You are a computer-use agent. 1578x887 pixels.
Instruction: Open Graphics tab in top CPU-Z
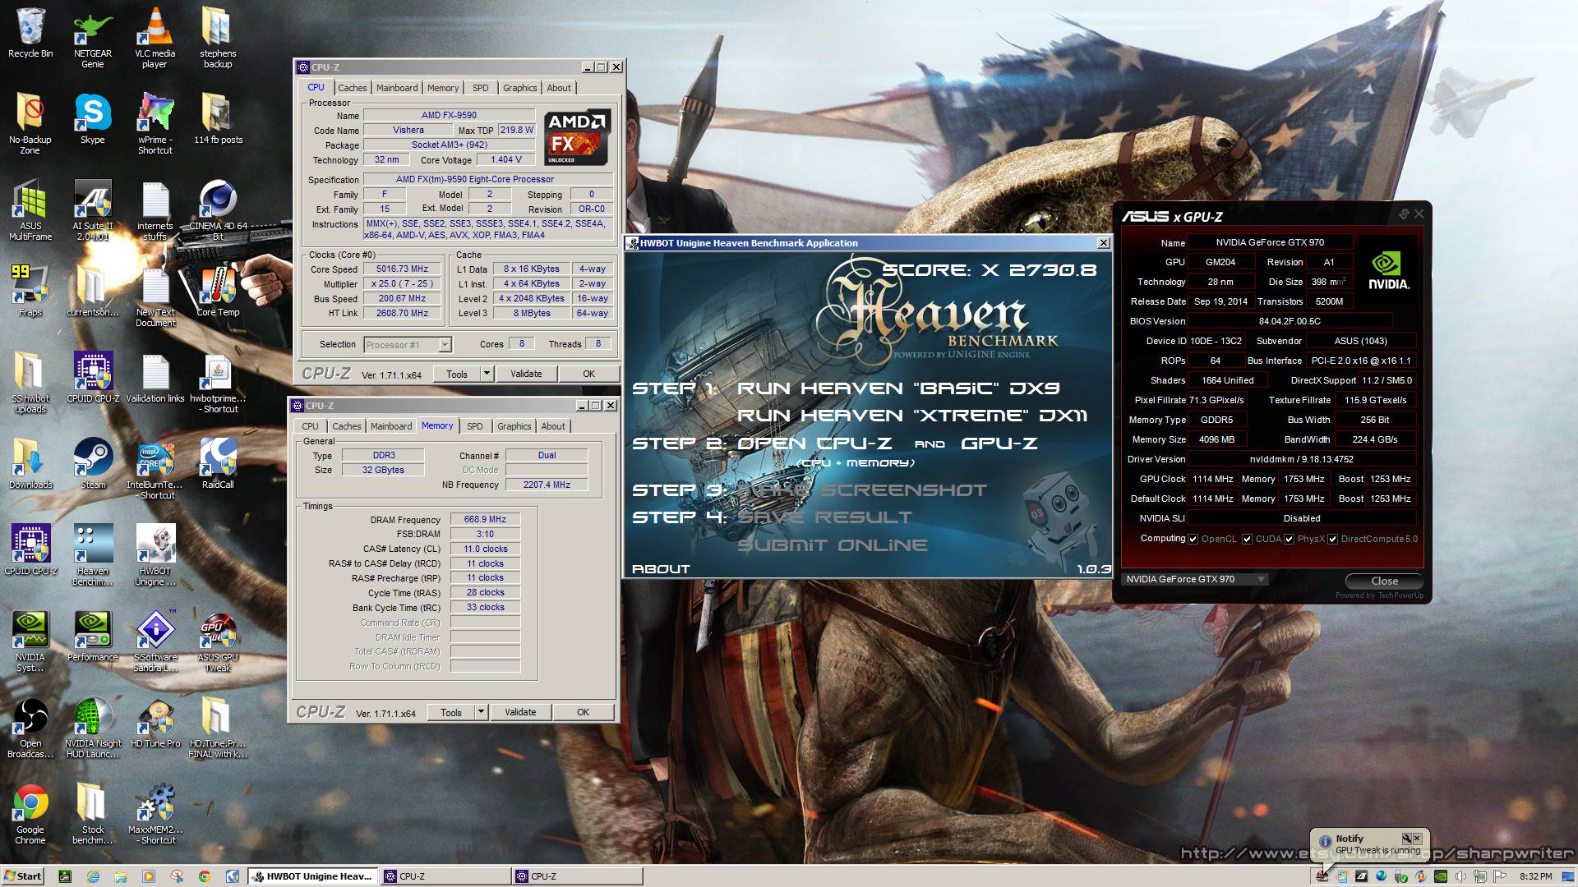pos(519,88)
